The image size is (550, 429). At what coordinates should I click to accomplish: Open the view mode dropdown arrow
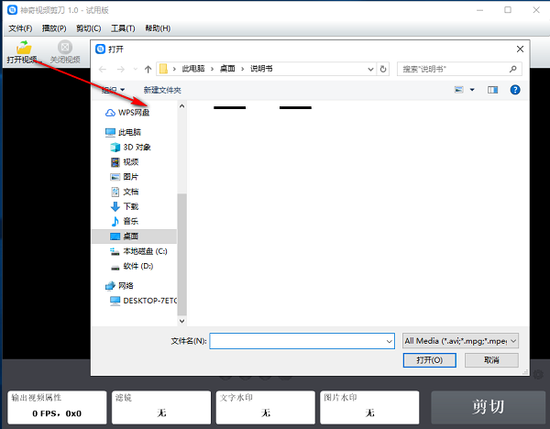(x=472, y=90)
